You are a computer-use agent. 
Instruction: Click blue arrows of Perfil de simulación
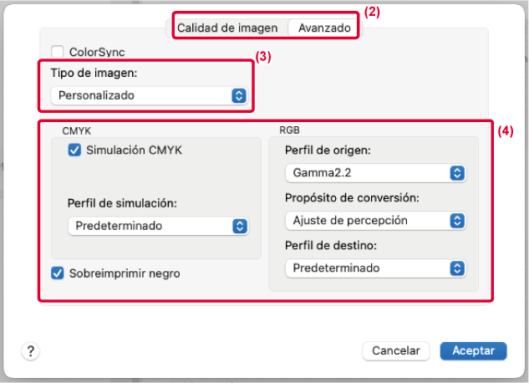coord(239,226)
